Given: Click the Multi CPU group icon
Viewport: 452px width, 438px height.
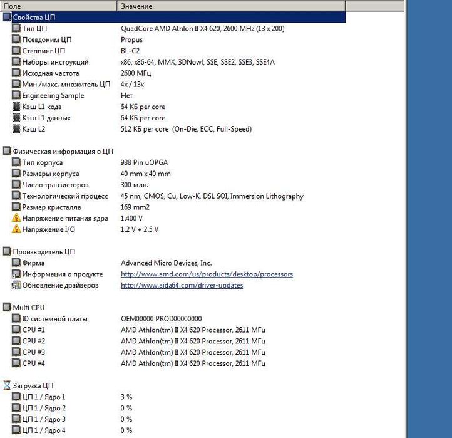Looking at the screenshot, I should (x=7, y=307).
